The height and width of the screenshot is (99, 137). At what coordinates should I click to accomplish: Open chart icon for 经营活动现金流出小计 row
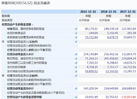[76, 88]
